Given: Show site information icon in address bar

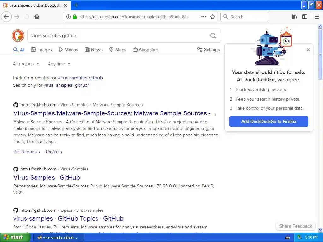Looking at the screenshot, I should click(x=68, y=17).
